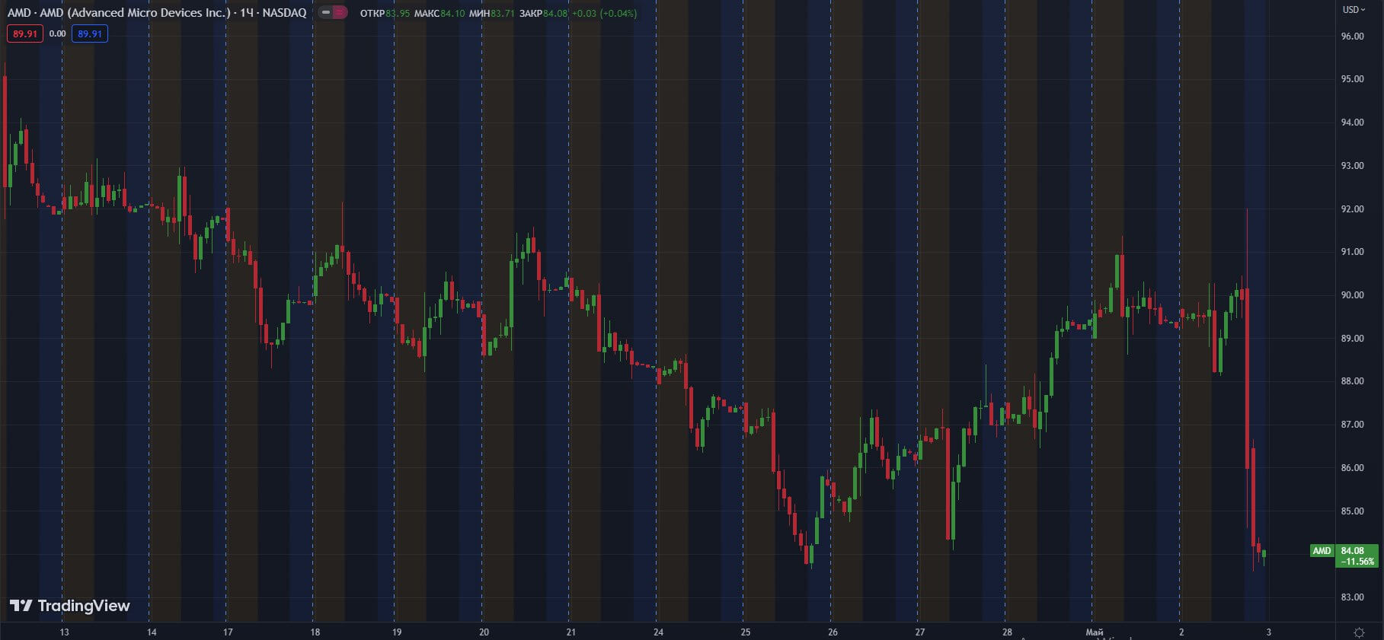1384x640 pixels.
Task: Click the date 17 on time axis
Action: [x=228, y=632]
